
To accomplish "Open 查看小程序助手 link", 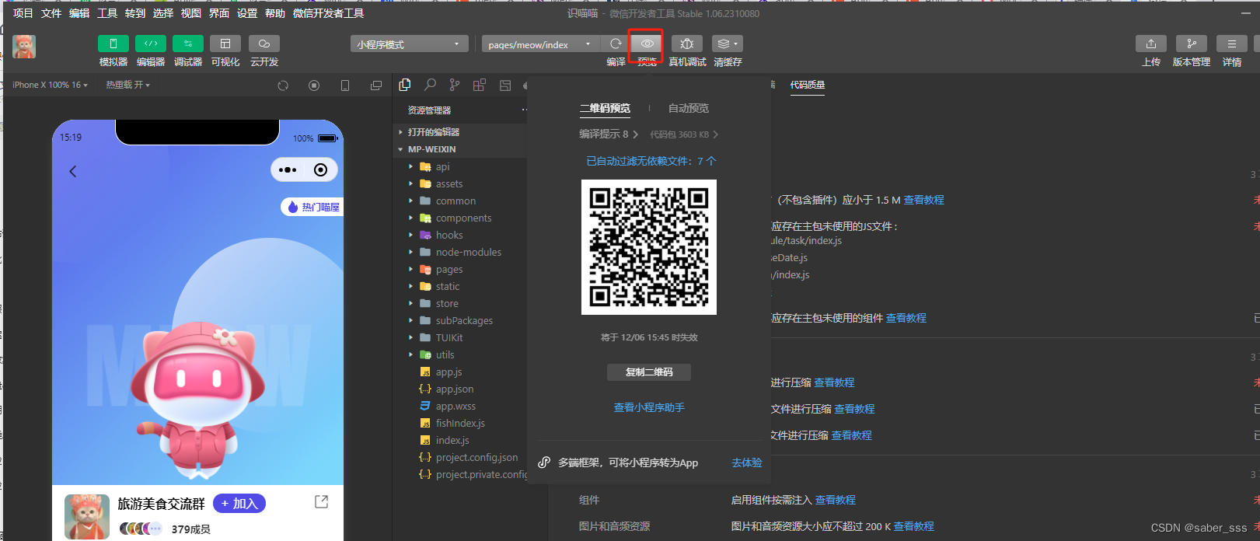I will pyautogui.click(x=649, y=407).
